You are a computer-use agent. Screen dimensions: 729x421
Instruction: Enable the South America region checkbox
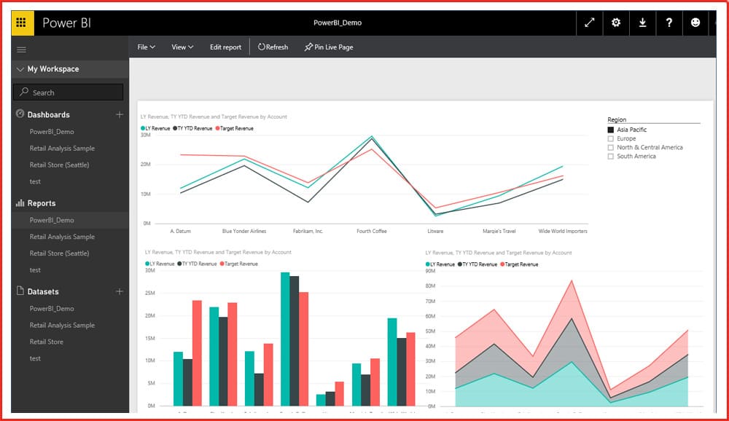coord(611,156)
